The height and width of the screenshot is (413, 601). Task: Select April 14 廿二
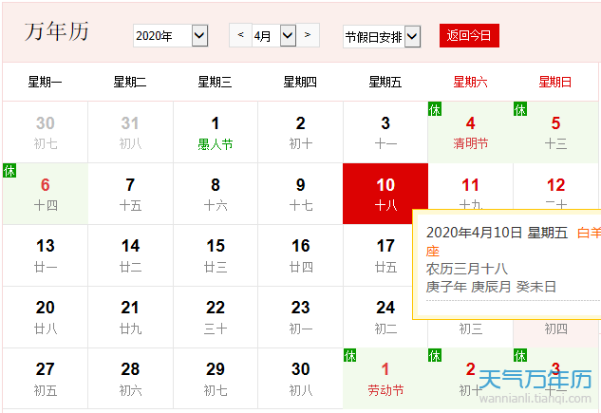[x=130, y=255]
